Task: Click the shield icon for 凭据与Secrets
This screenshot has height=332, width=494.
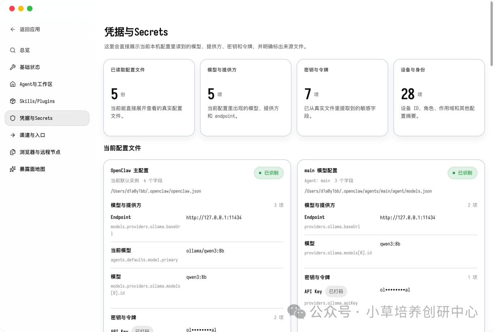Action: pyautogui.click(x=13, y=118)
